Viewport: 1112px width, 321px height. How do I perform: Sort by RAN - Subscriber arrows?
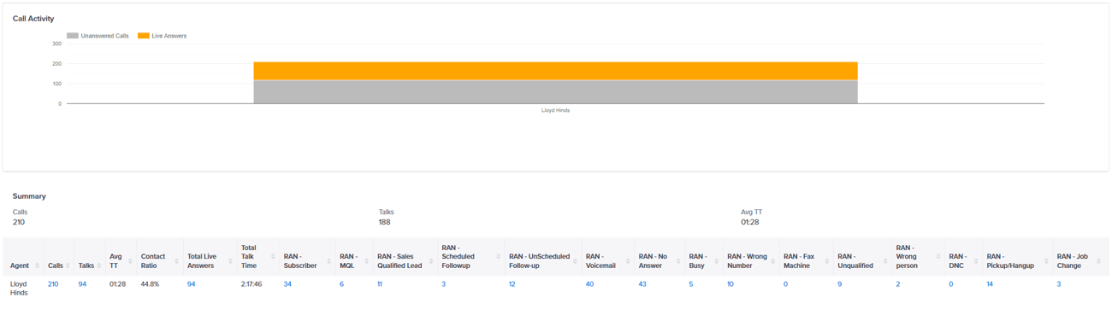(x=329, y=260)
